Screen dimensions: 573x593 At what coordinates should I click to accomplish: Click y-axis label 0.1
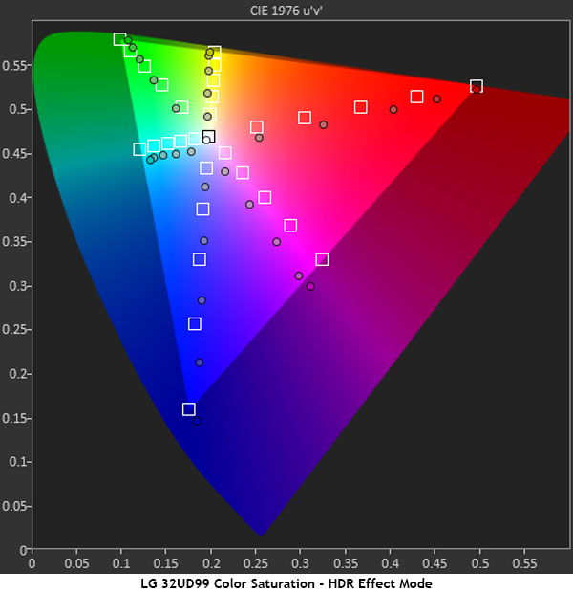18,462
